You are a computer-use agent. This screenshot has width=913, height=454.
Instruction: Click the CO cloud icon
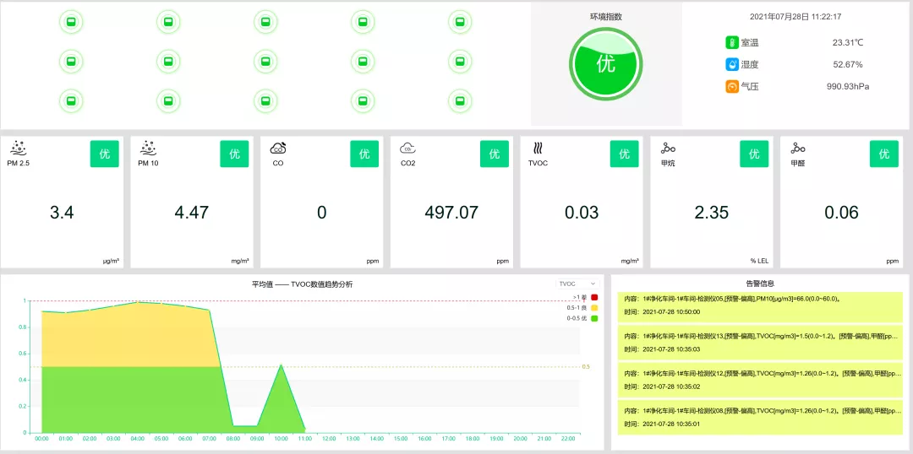point(278,148)
